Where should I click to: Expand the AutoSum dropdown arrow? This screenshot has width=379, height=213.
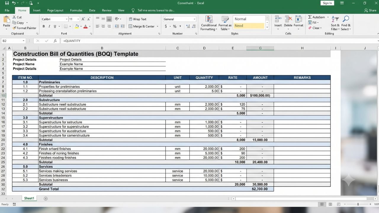point(328,17)
